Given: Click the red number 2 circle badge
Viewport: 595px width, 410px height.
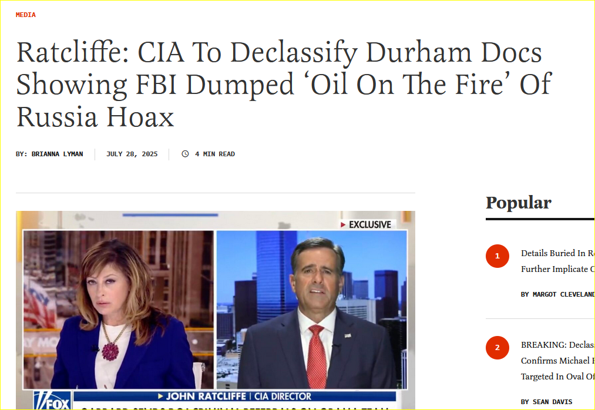Looking at the screenshot, I should click(x=497, y=347).
